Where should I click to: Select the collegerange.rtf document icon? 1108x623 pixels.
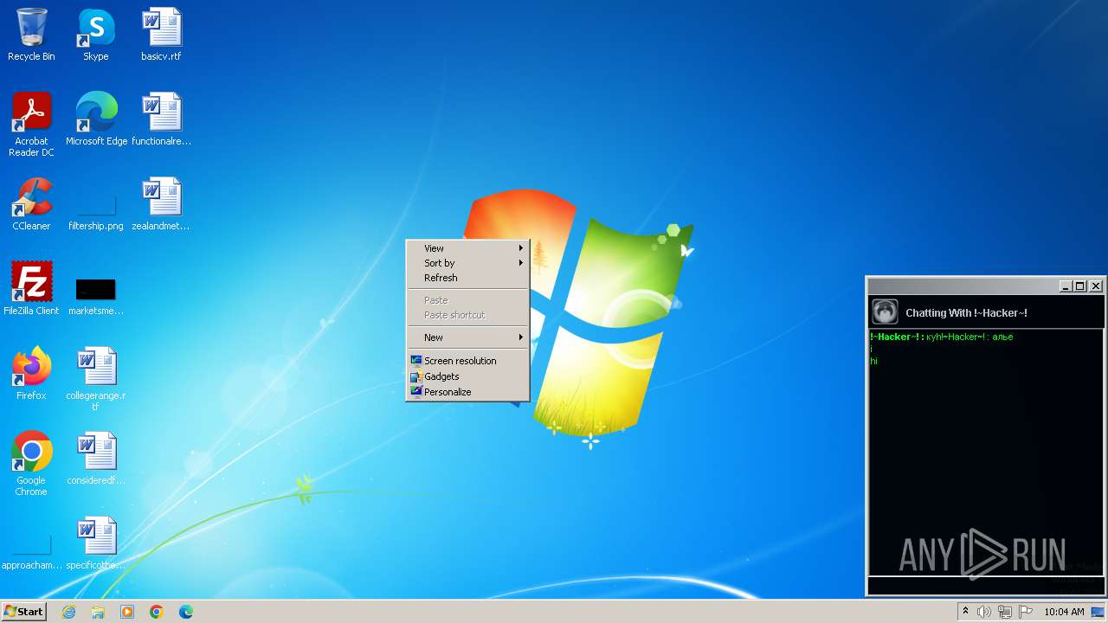coord(96,379)
